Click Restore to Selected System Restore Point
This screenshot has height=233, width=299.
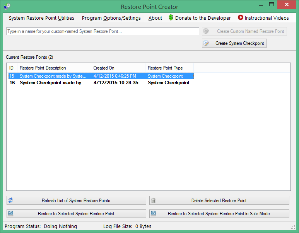tap(76, 214)
